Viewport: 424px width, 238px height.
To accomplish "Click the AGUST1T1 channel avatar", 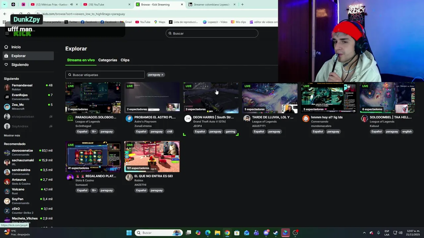I will (247, 118).
